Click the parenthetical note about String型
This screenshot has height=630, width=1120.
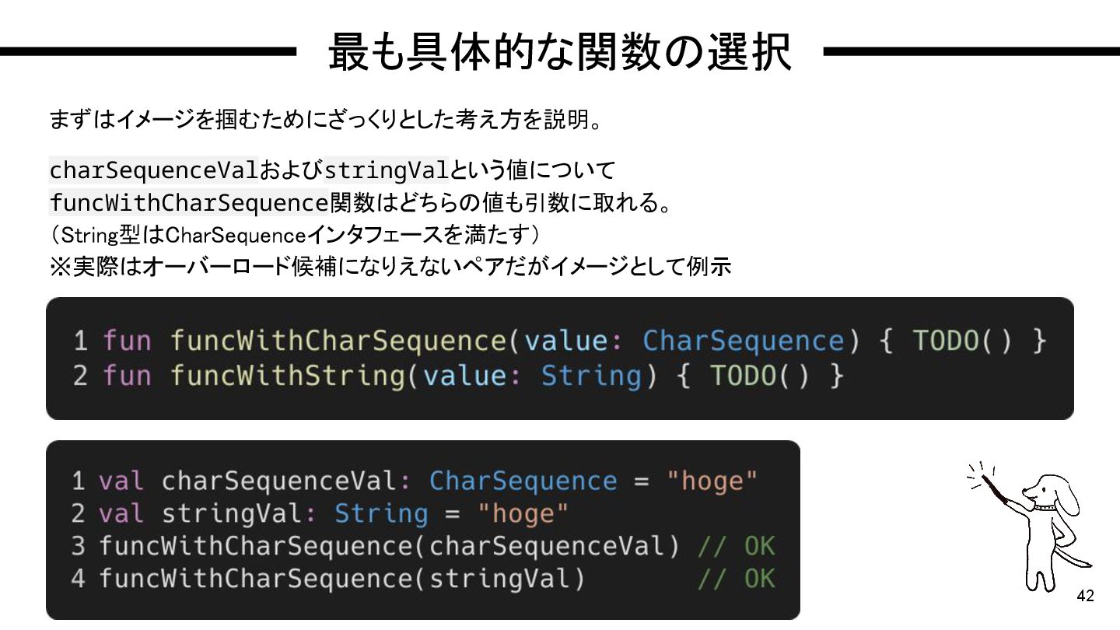(295, 234)
